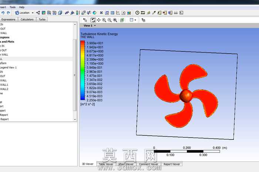Insert a new Variable
The image size is (259, 172).
click(x=101, y=13)
